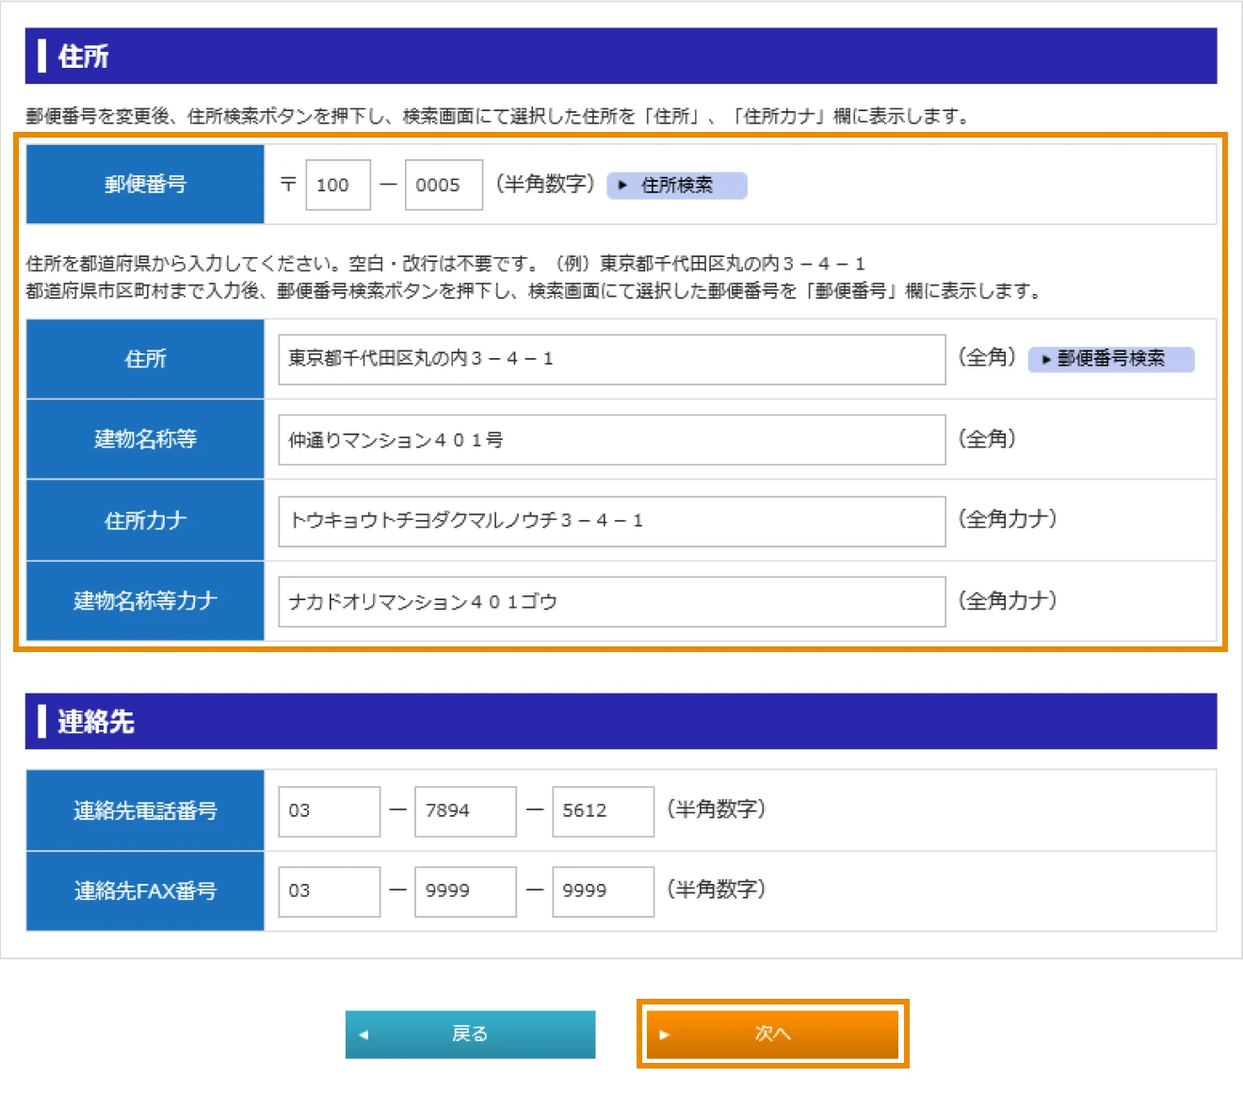This screenshot has width=1243, height=1110.
Task: Click the left arrow icon on the 戻る button
Action: pos(363,1034)
